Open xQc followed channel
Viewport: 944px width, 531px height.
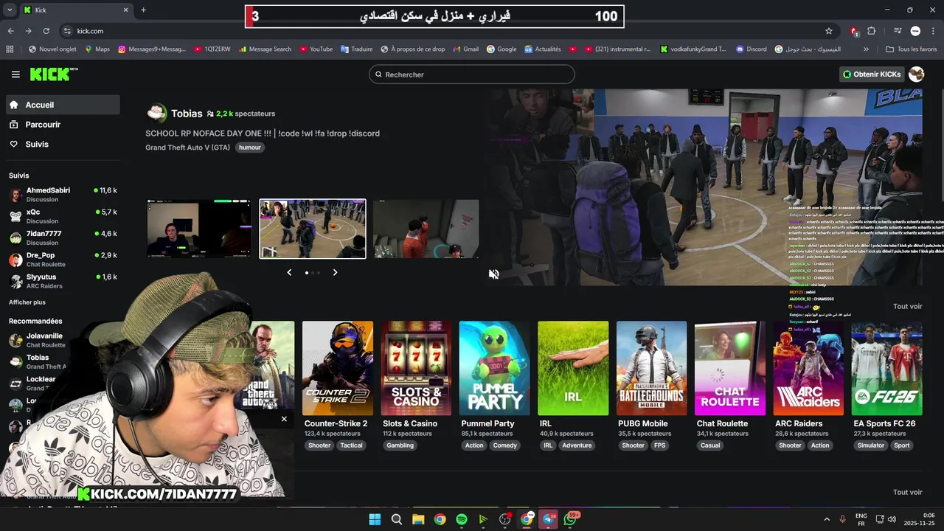(63, 216)
